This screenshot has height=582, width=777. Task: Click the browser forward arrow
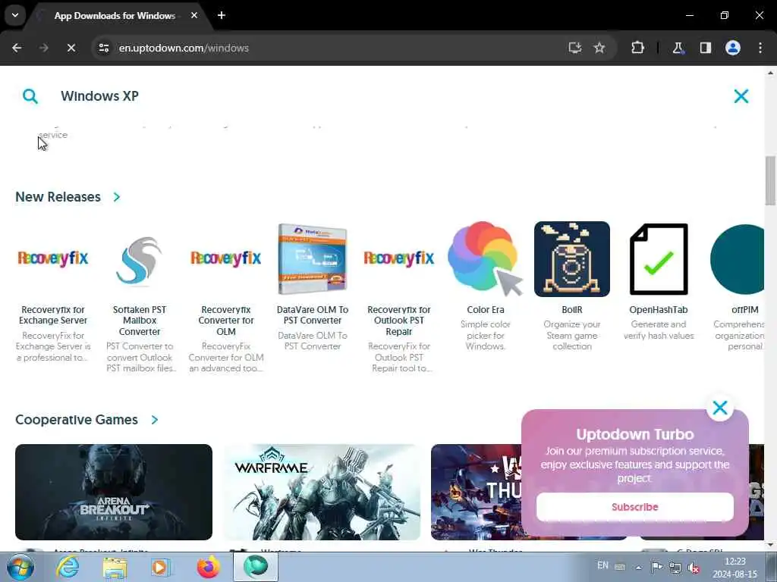43,48
